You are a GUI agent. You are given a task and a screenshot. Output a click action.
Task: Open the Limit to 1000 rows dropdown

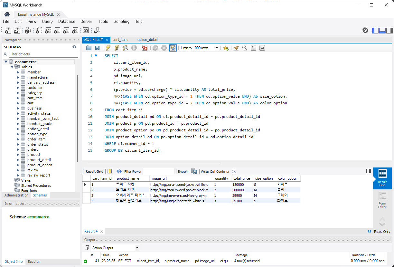pyautogui.click(x=199, y=48)
